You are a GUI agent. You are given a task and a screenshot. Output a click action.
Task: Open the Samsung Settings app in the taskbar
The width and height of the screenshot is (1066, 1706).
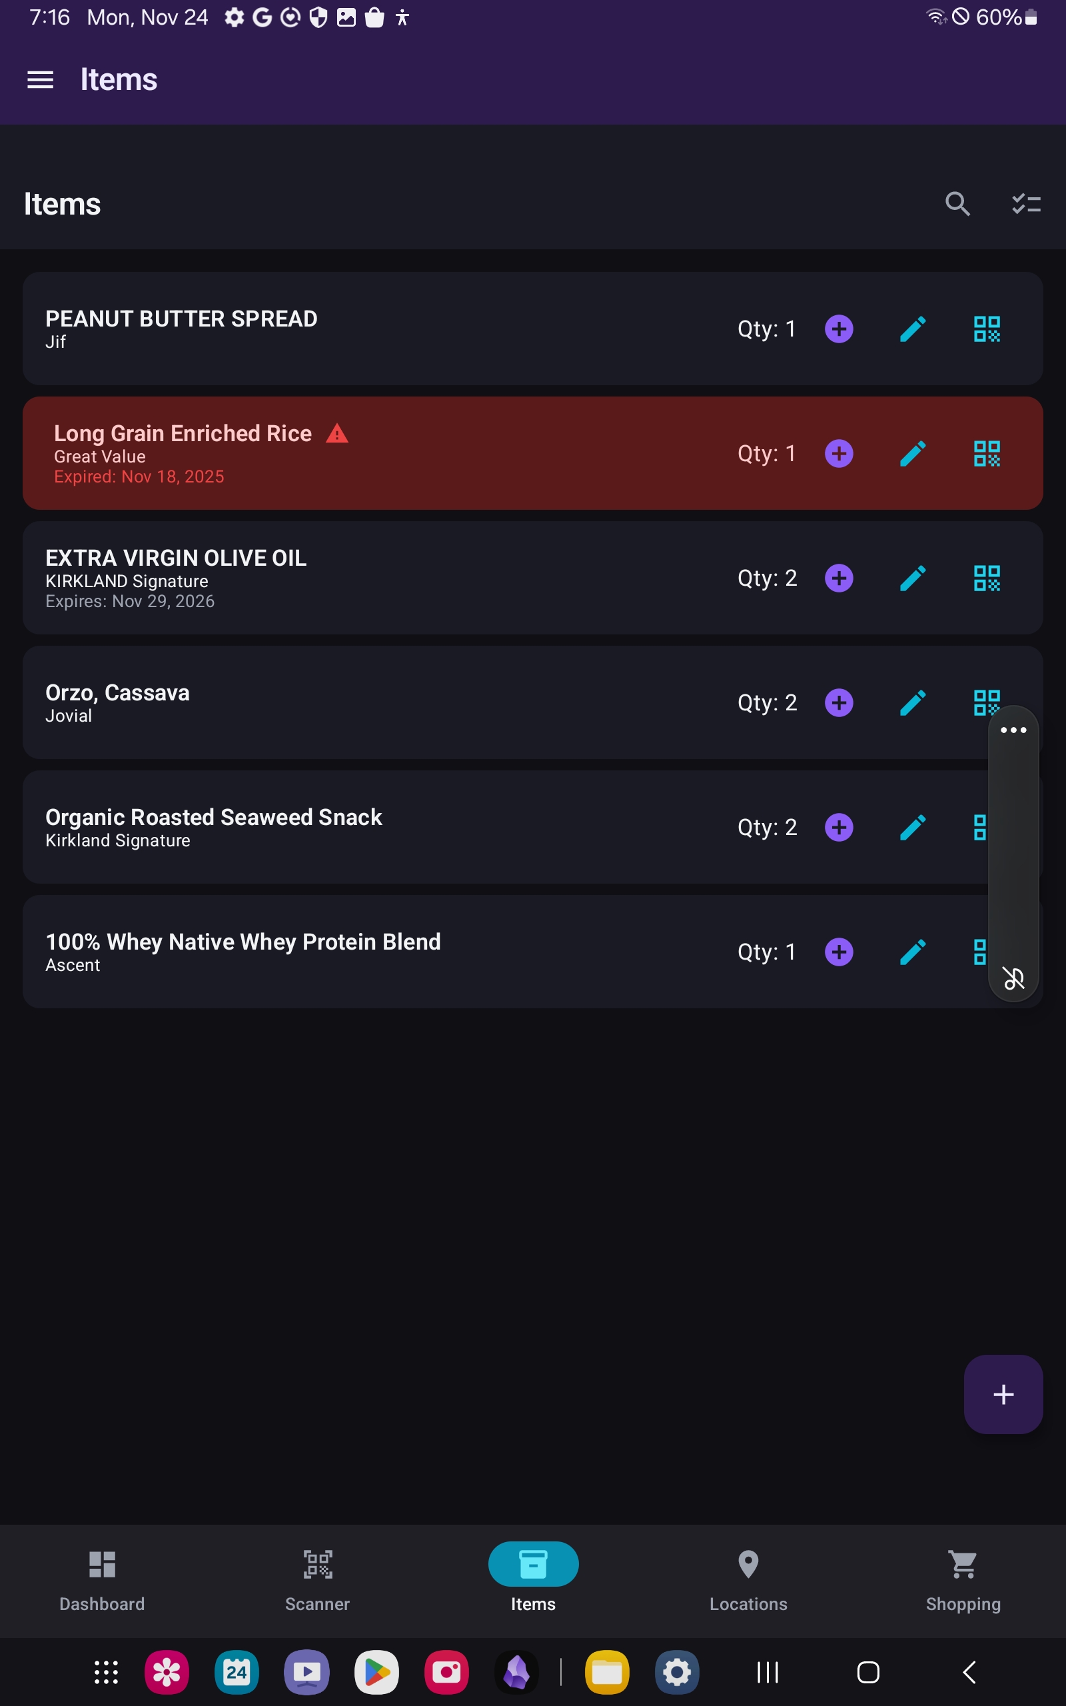click(677, 1671)
